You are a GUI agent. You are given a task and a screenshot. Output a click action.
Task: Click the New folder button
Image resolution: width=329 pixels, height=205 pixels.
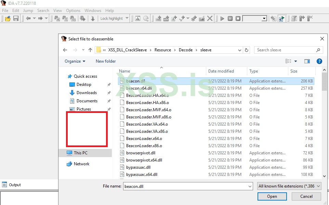pyautogui.click(x=106, y=61)
